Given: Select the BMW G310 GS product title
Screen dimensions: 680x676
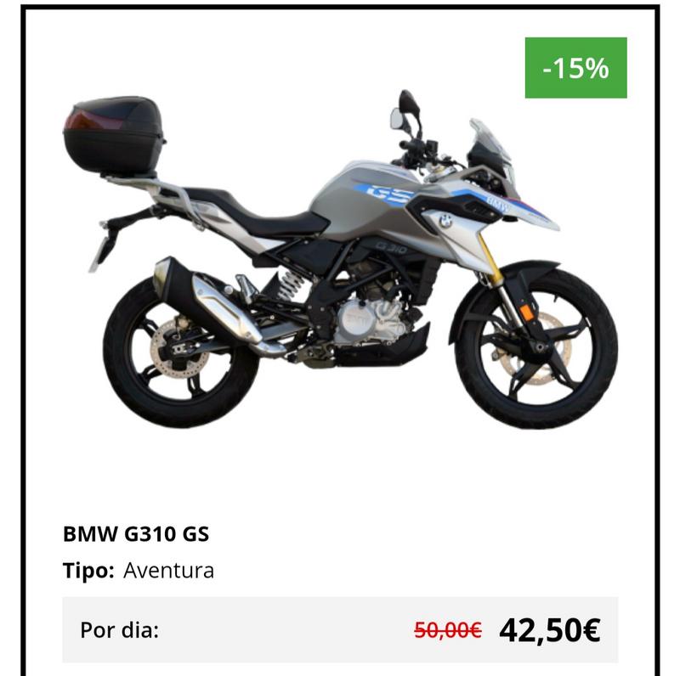Looking at the screenshot, I should click(x=136, y=533).
